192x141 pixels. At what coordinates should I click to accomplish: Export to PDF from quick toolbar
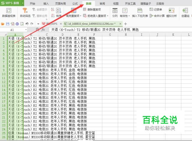(x=12, y=24)
